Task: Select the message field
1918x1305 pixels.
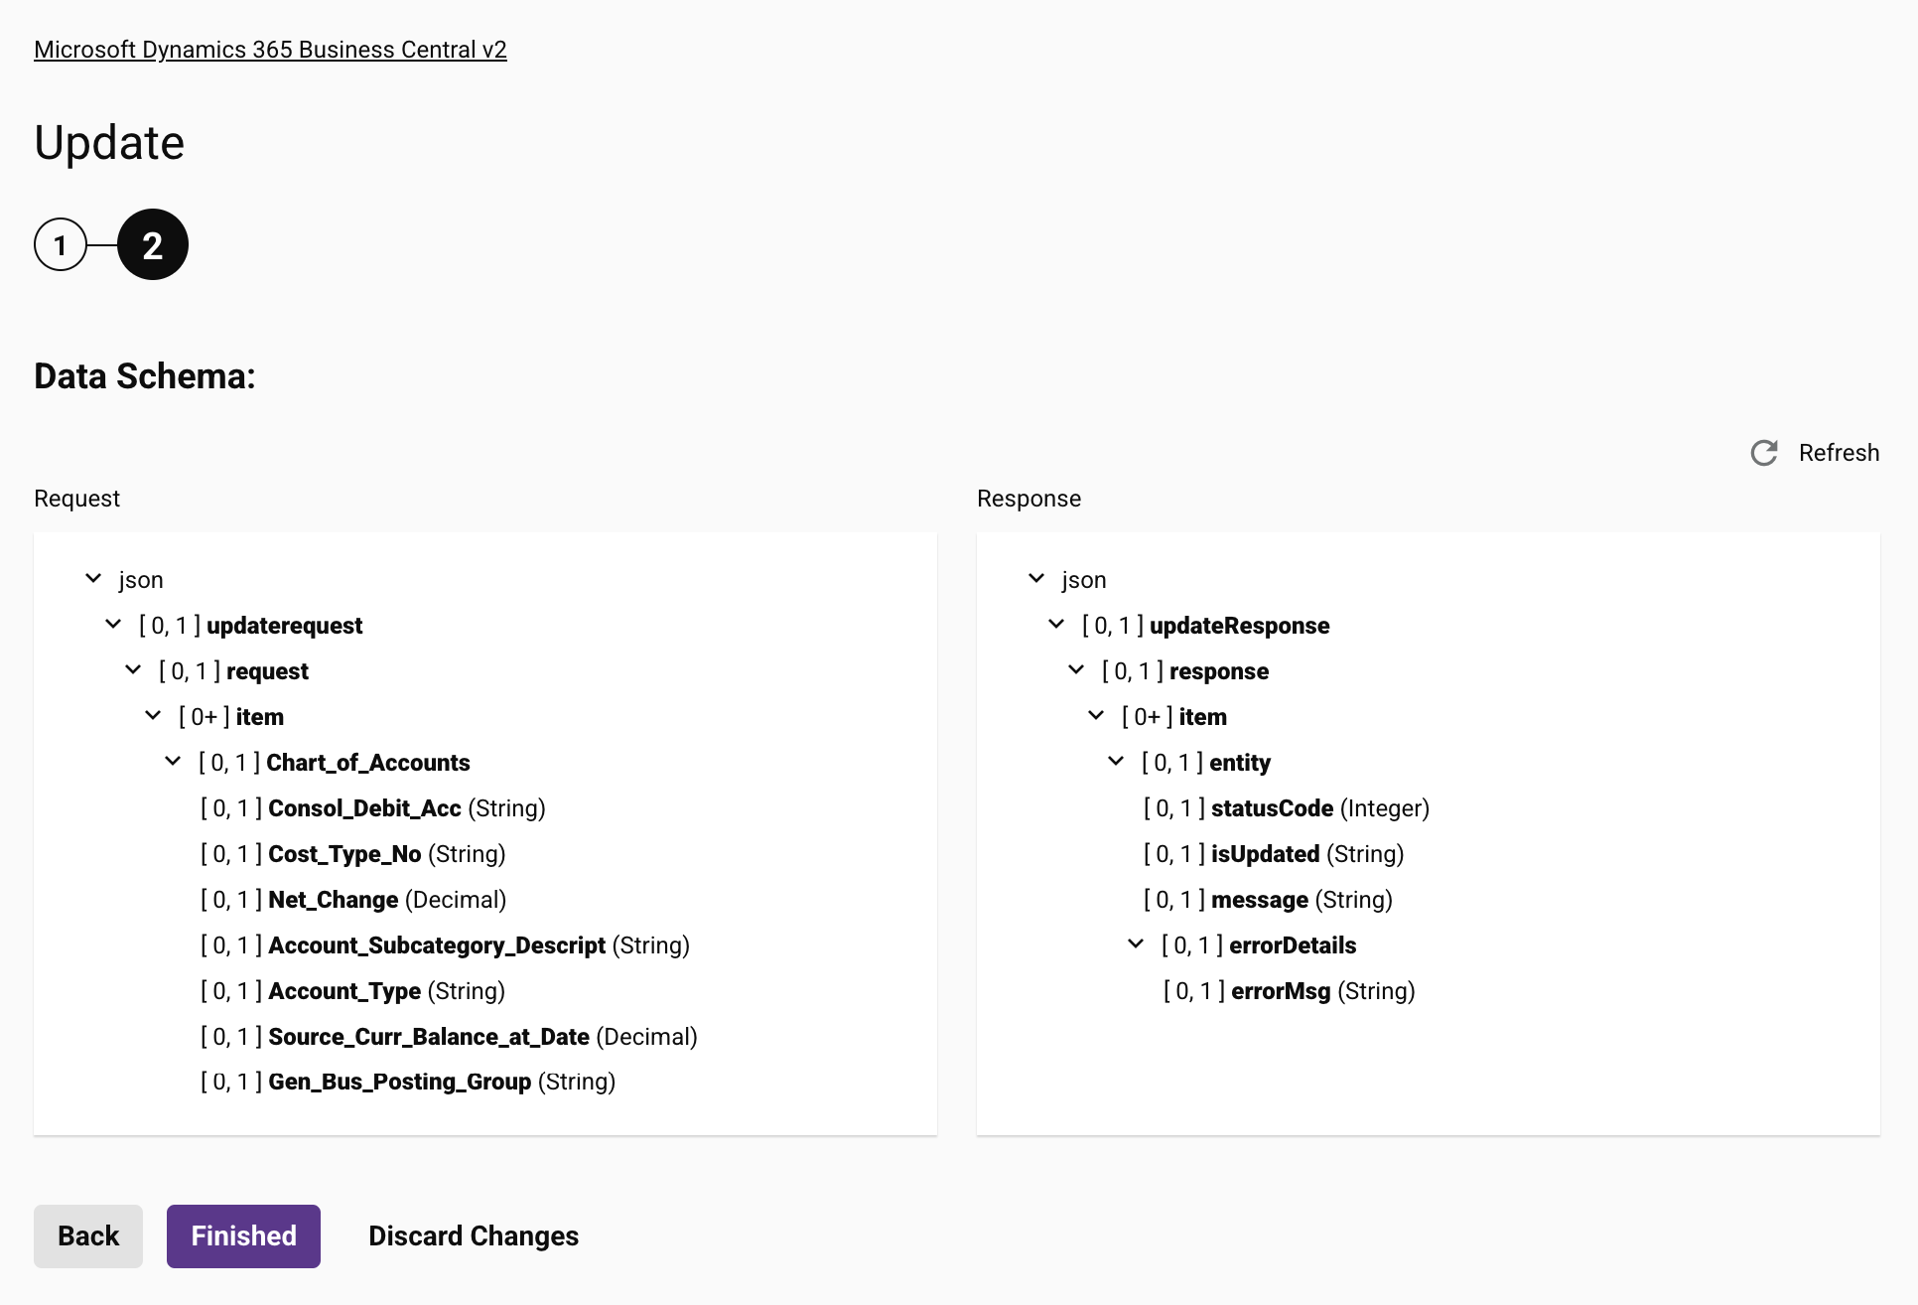Action: (x=1268, y=900)
